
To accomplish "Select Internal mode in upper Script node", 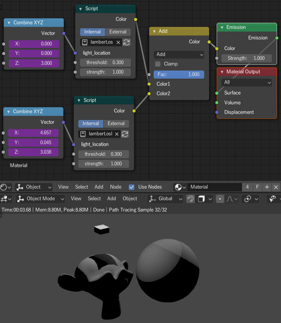I will (92, 32).
